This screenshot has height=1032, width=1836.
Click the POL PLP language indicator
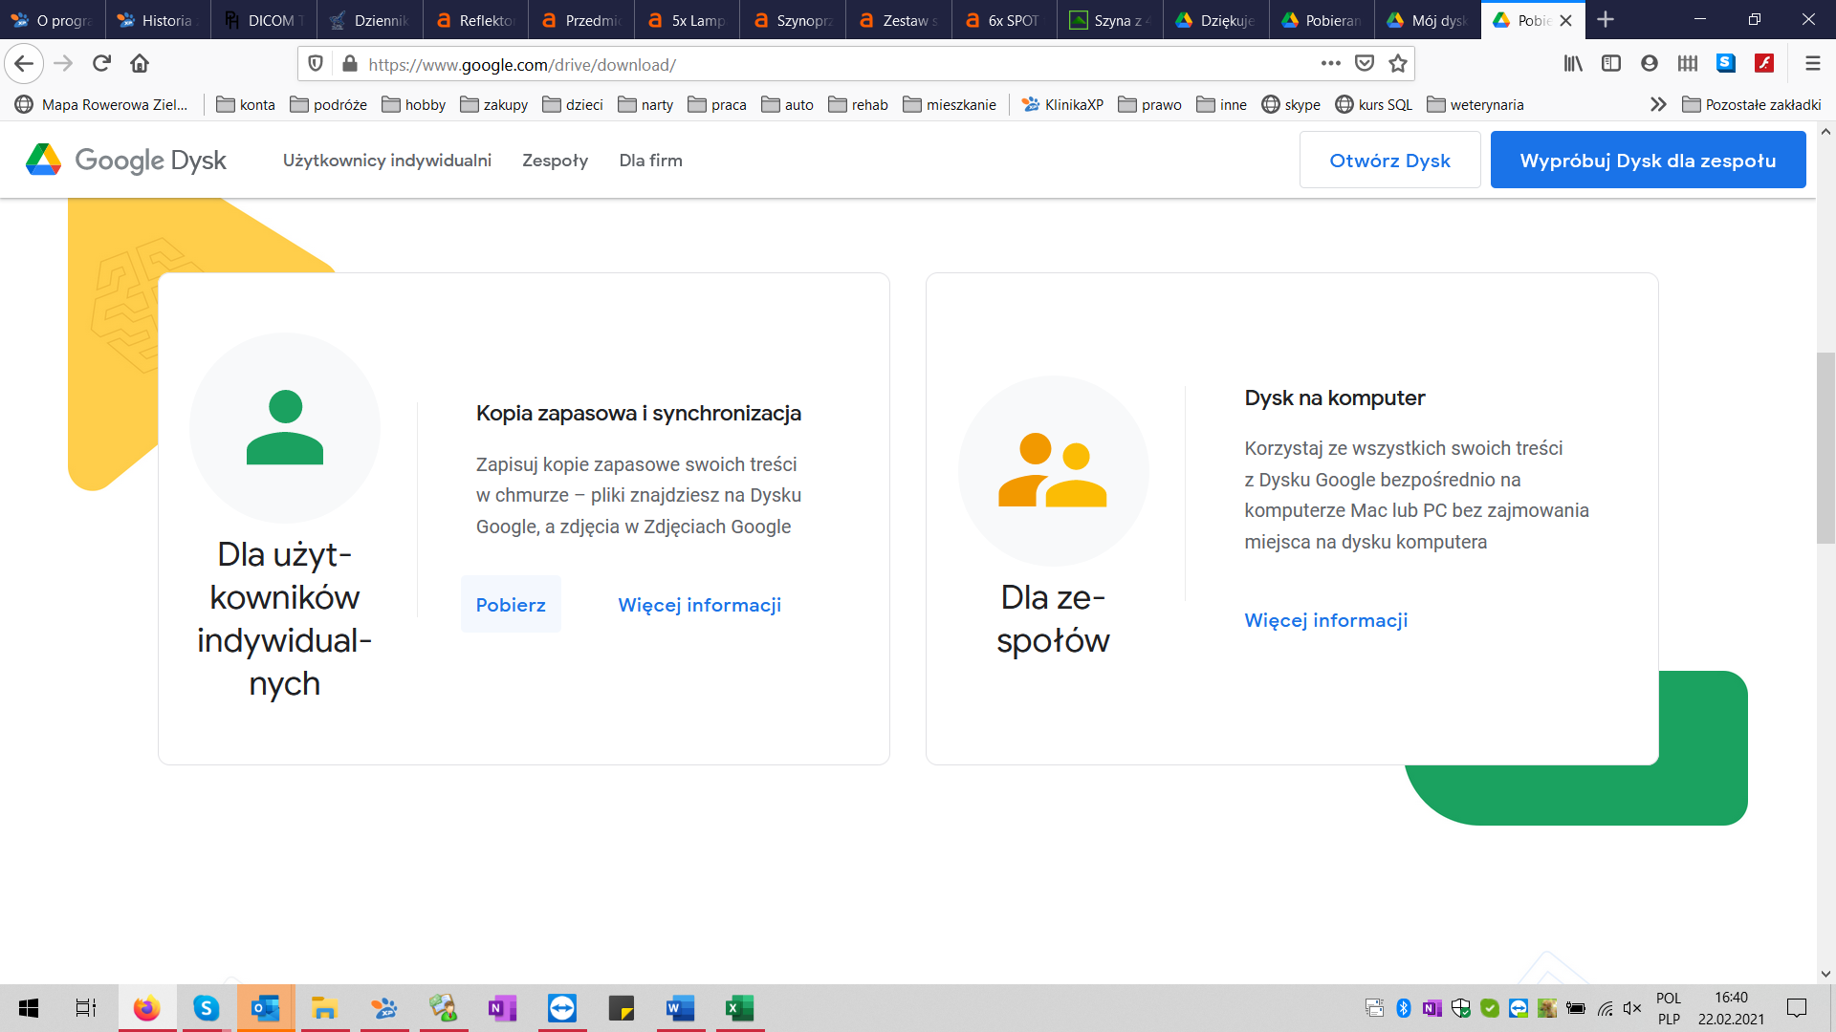[x=1669, y=1008]
